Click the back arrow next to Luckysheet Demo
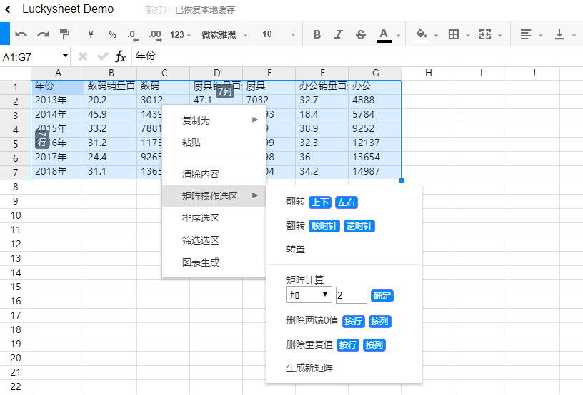 7,10
